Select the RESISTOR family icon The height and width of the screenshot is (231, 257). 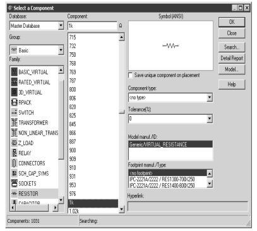(14, 193)
